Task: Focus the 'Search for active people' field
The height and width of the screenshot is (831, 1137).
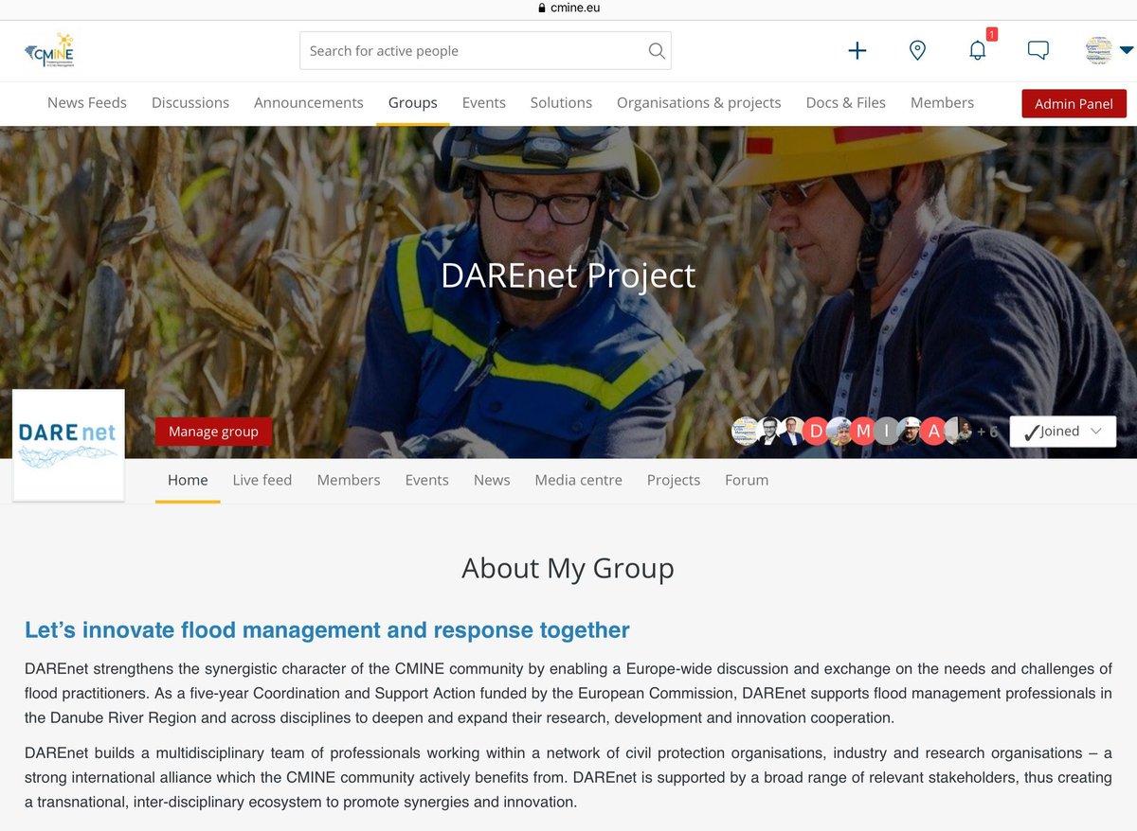Action: pos(485,51)
